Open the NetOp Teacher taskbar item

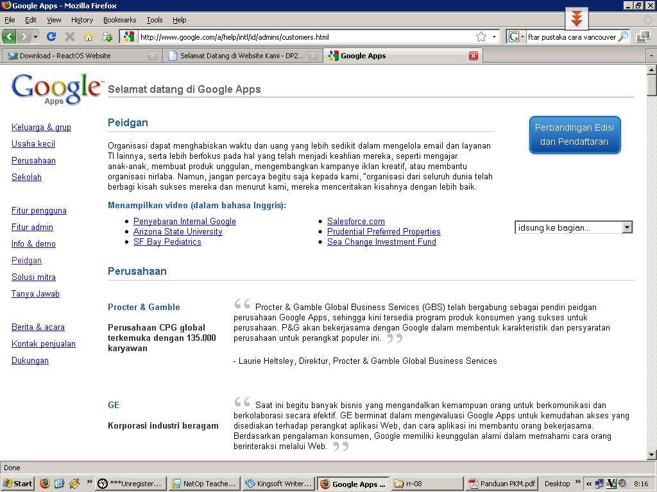tap(205, 484)
